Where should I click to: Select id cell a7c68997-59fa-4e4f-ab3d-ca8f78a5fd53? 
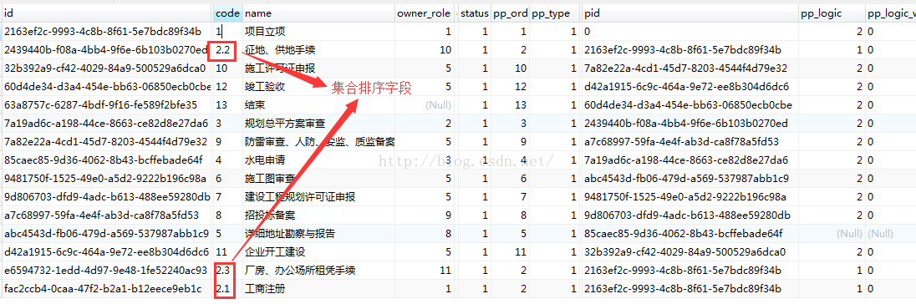106,215
